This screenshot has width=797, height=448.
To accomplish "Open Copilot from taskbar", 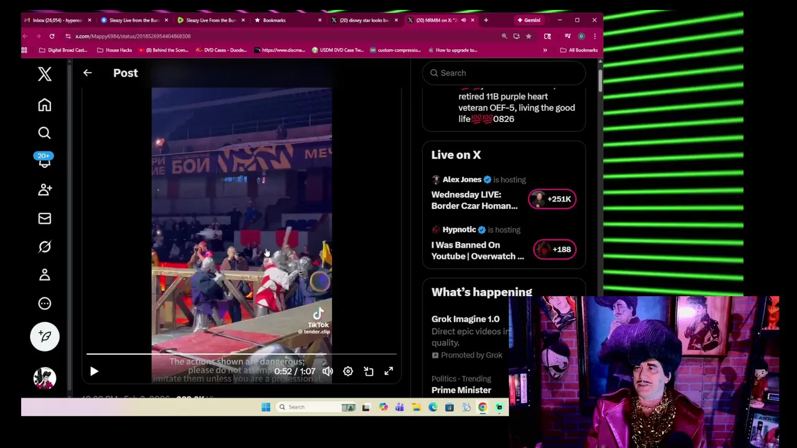I will click(x=383, y=407).
